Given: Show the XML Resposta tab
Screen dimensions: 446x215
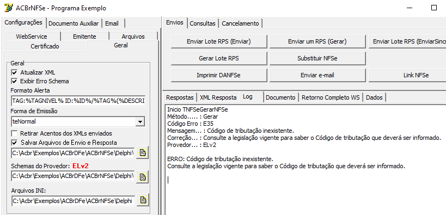Looking at the screenshot, I should pyautogui.click(x=218, y=97).
